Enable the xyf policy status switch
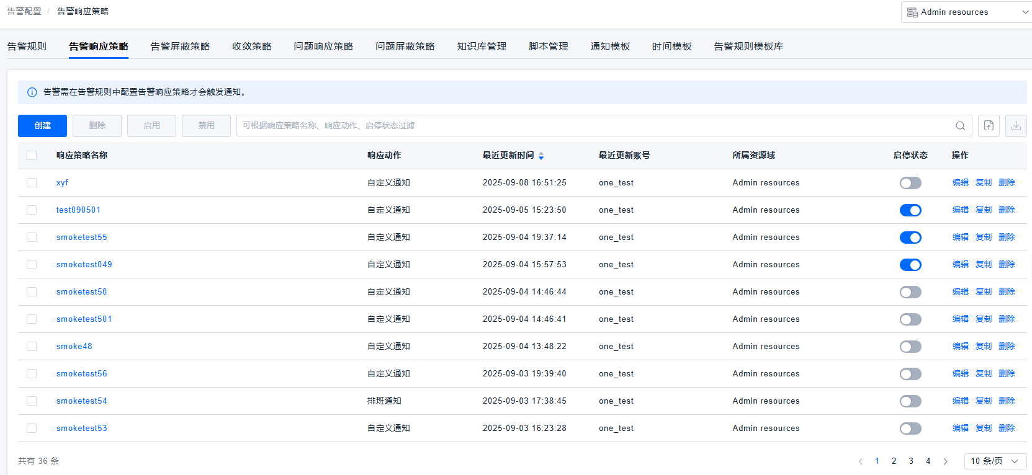Viewport: 1032px width, 475px height. [910, 183]
